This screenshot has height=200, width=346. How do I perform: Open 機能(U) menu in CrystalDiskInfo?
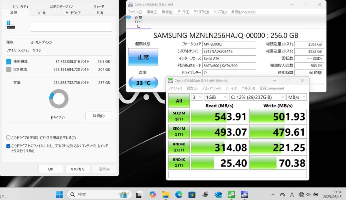coord(168,12)
